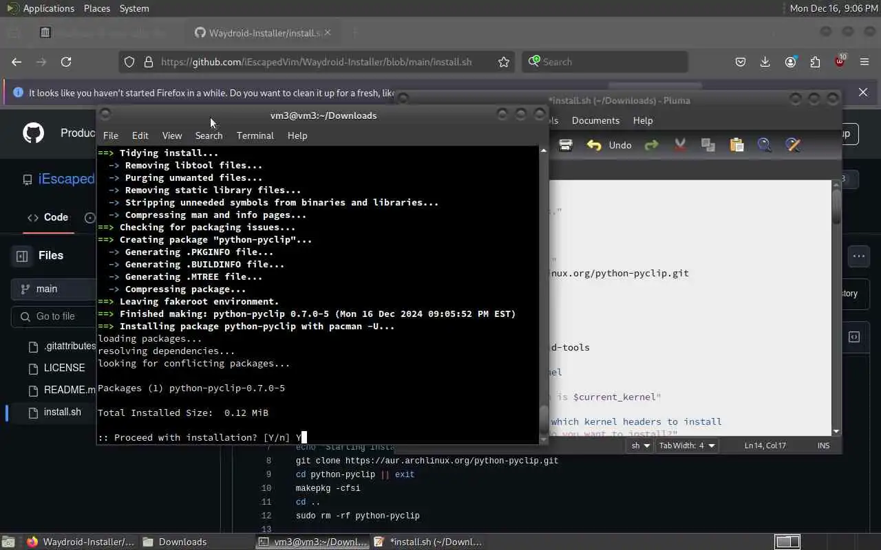881x550 pixels.
Task: Switch to Waydroid-Installer Firefox taskbar button
Action: [81, 542]
